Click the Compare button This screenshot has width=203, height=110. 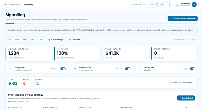click(74, 40)
